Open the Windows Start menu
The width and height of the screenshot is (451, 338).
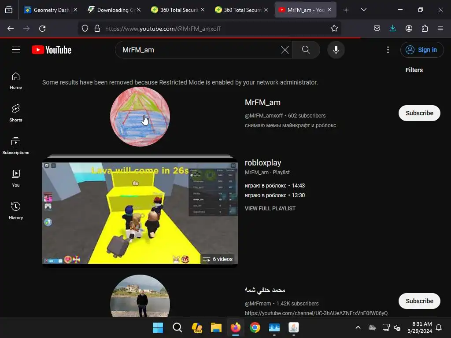pos(158,327)
